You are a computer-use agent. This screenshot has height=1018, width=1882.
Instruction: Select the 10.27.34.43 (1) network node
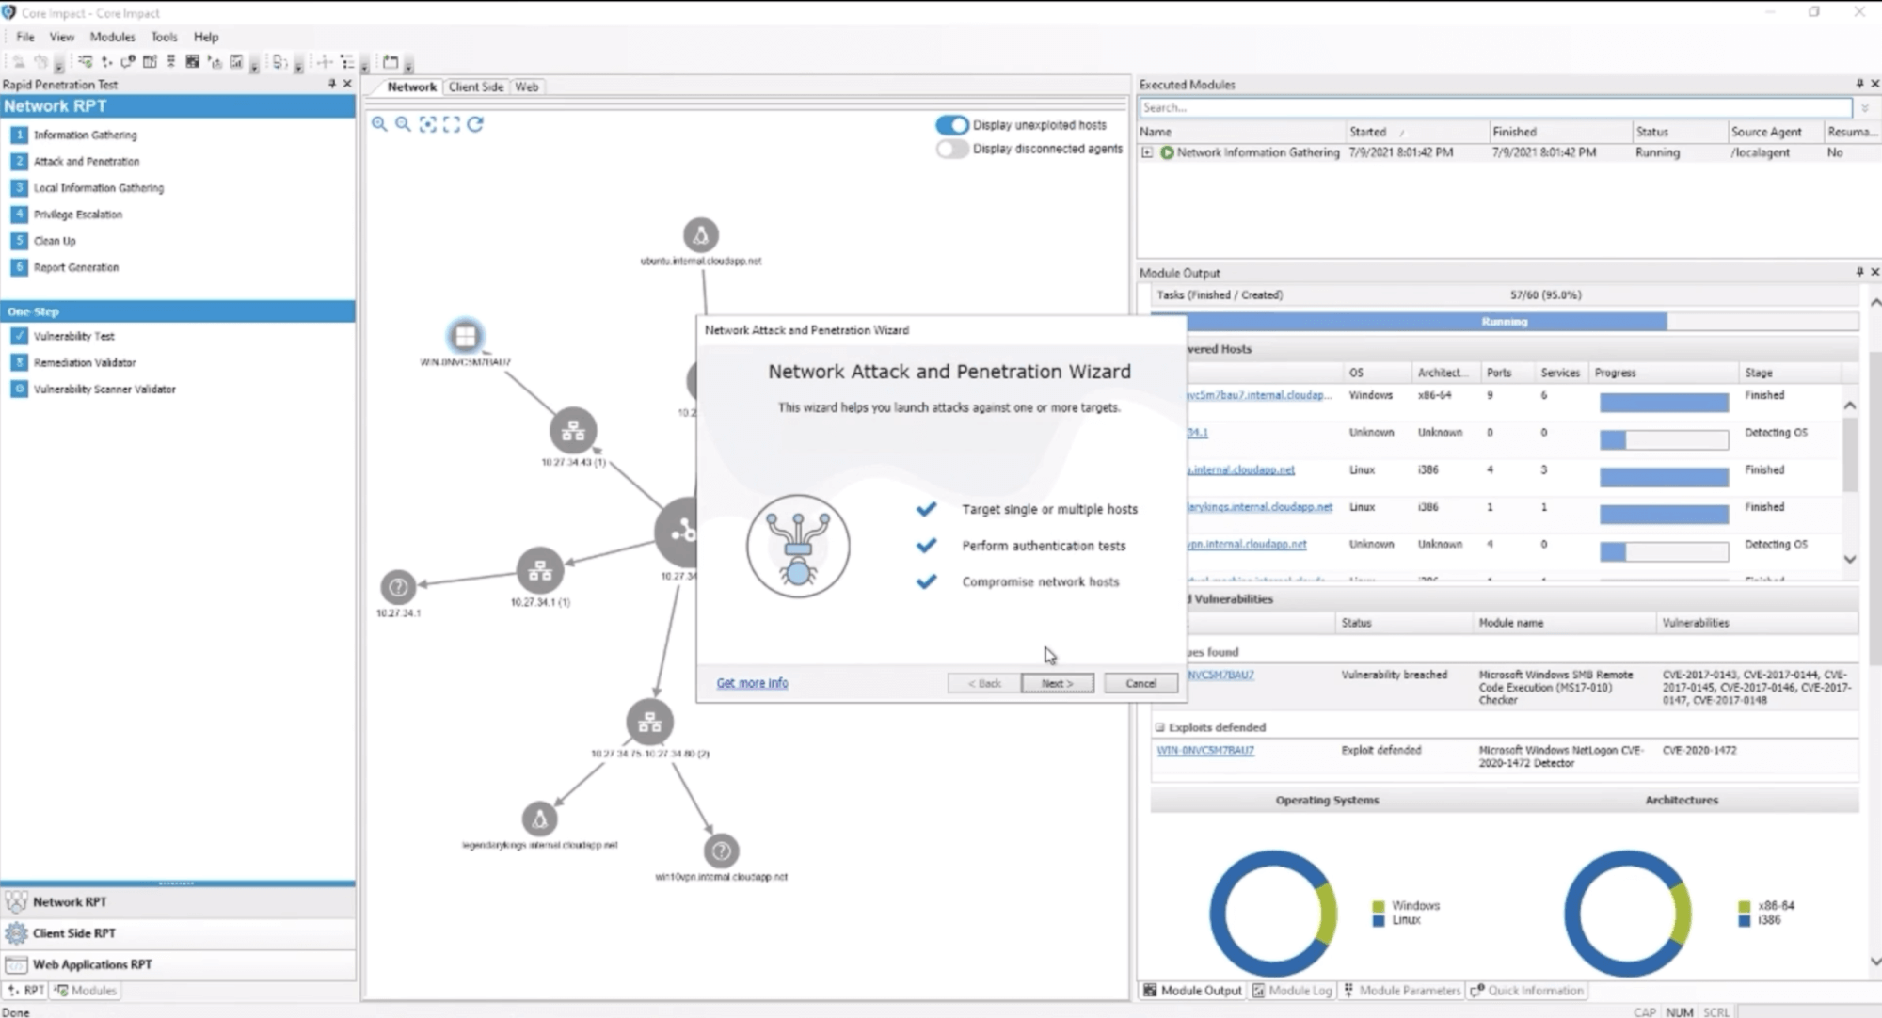coord(573,431)
